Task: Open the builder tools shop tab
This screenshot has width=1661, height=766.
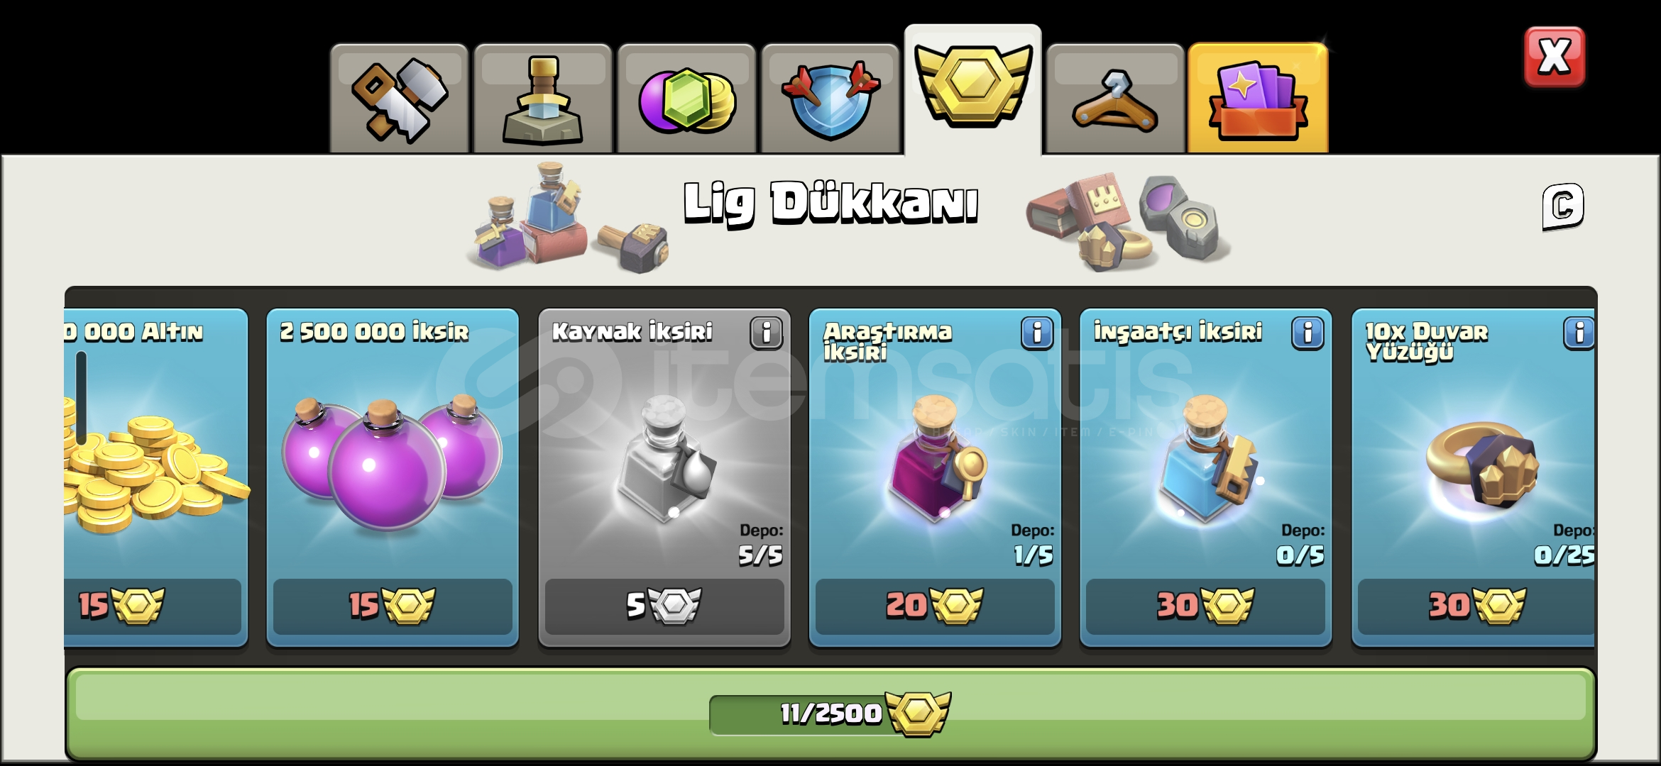Action: point(399,99)
